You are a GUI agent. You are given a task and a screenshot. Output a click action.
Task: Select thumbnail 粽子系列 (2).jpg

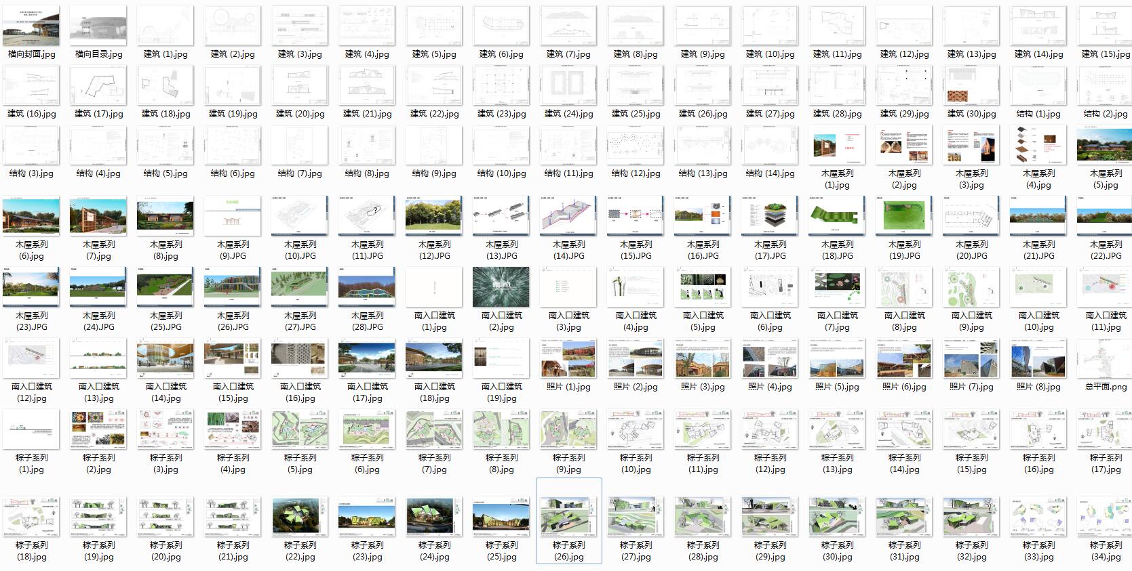[98, 430]
